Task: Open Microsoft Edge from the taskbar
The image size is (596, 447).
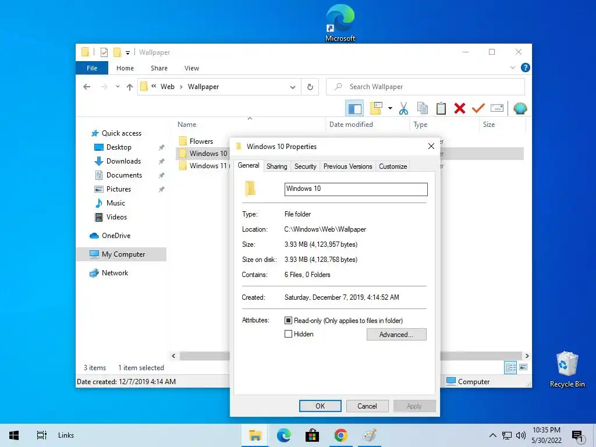Action: coord(283,435)
